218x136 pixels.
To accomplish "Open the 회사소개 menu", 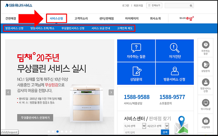I will click(155, 18).
